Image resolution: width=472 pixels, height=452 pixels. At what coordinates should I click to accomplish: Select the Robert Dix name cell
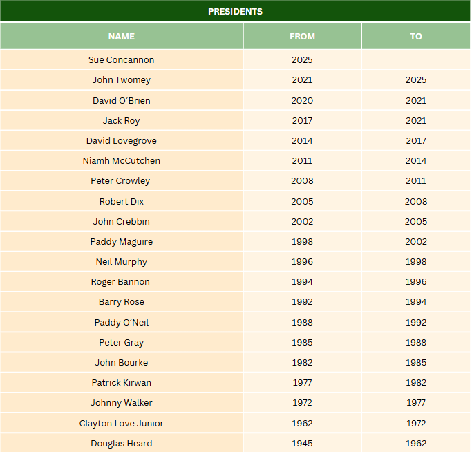tap(122, 201)
